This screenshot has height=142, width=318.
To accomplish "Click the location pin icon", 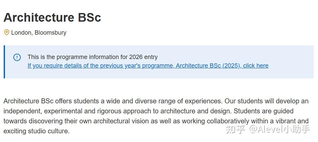I will coord(6,32).
